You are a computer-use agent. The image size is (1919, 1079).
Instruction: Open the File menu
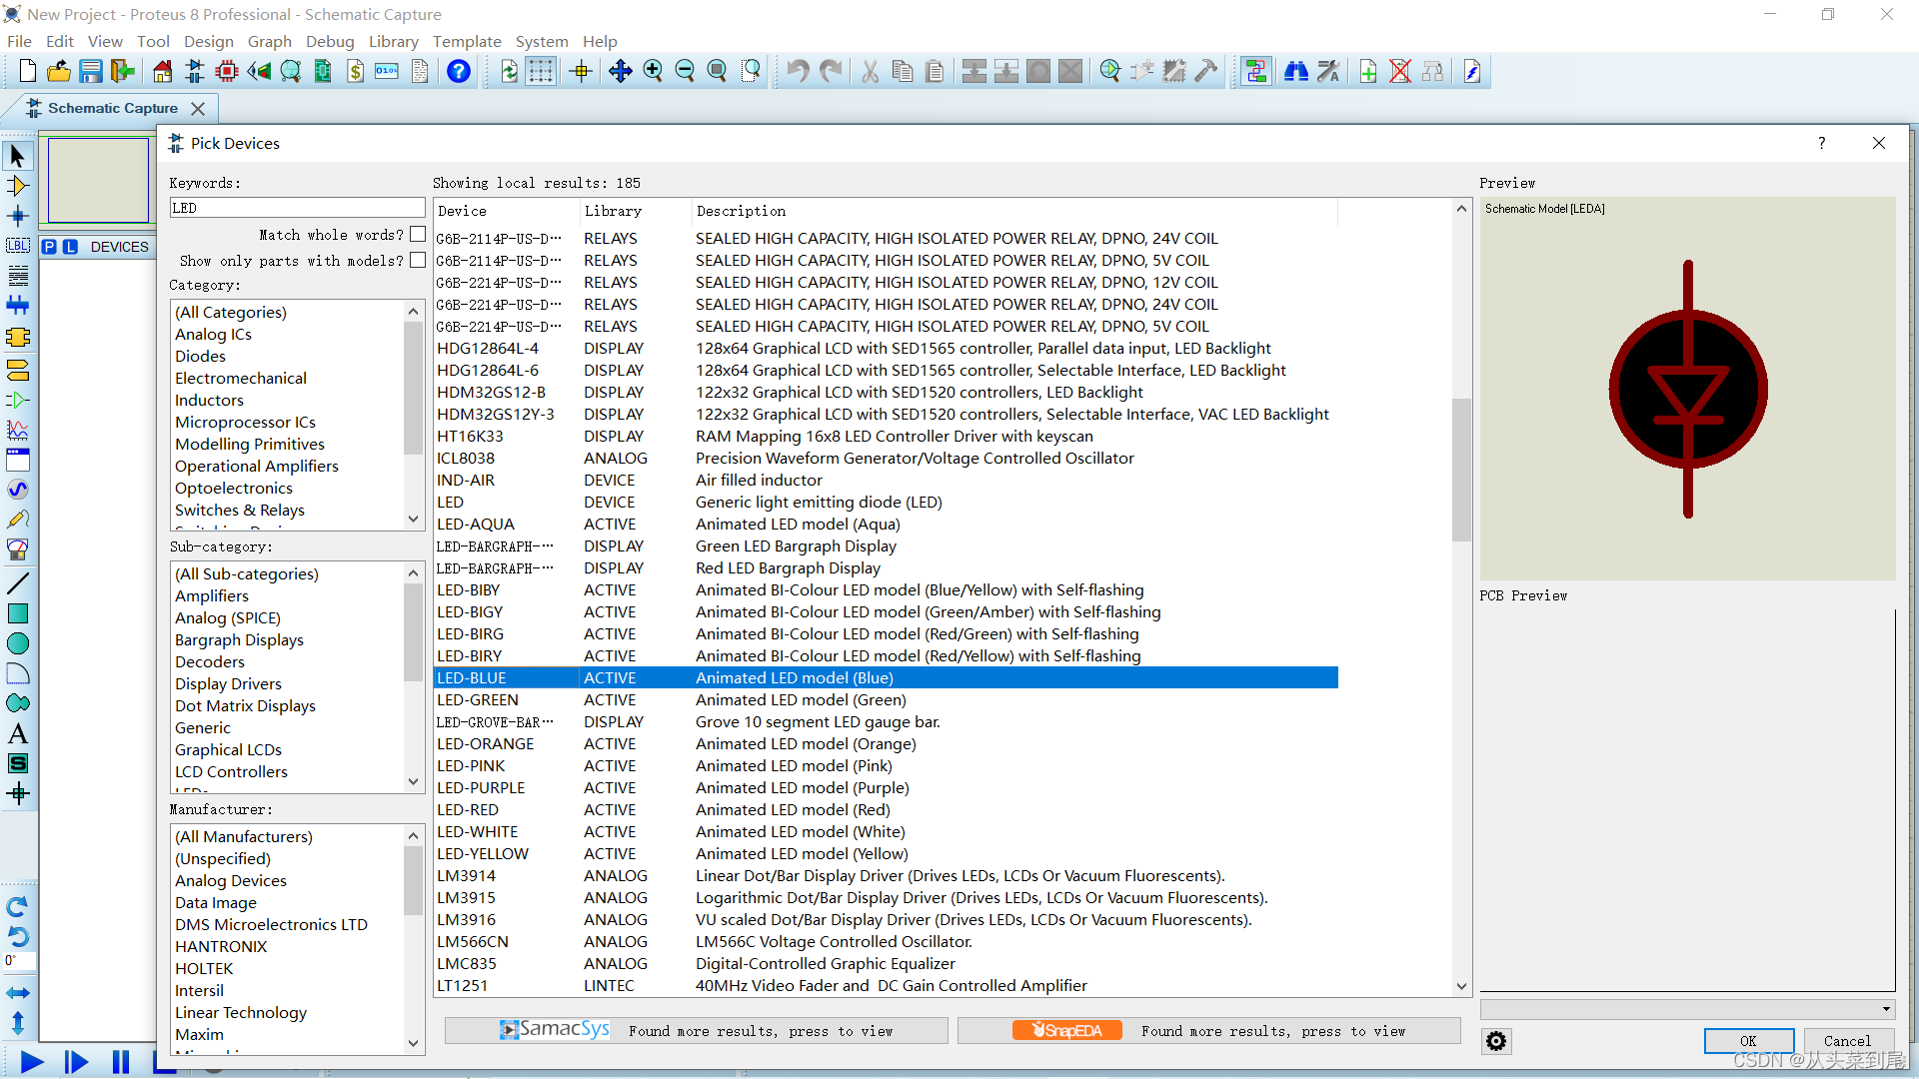[x=19, y=41]
